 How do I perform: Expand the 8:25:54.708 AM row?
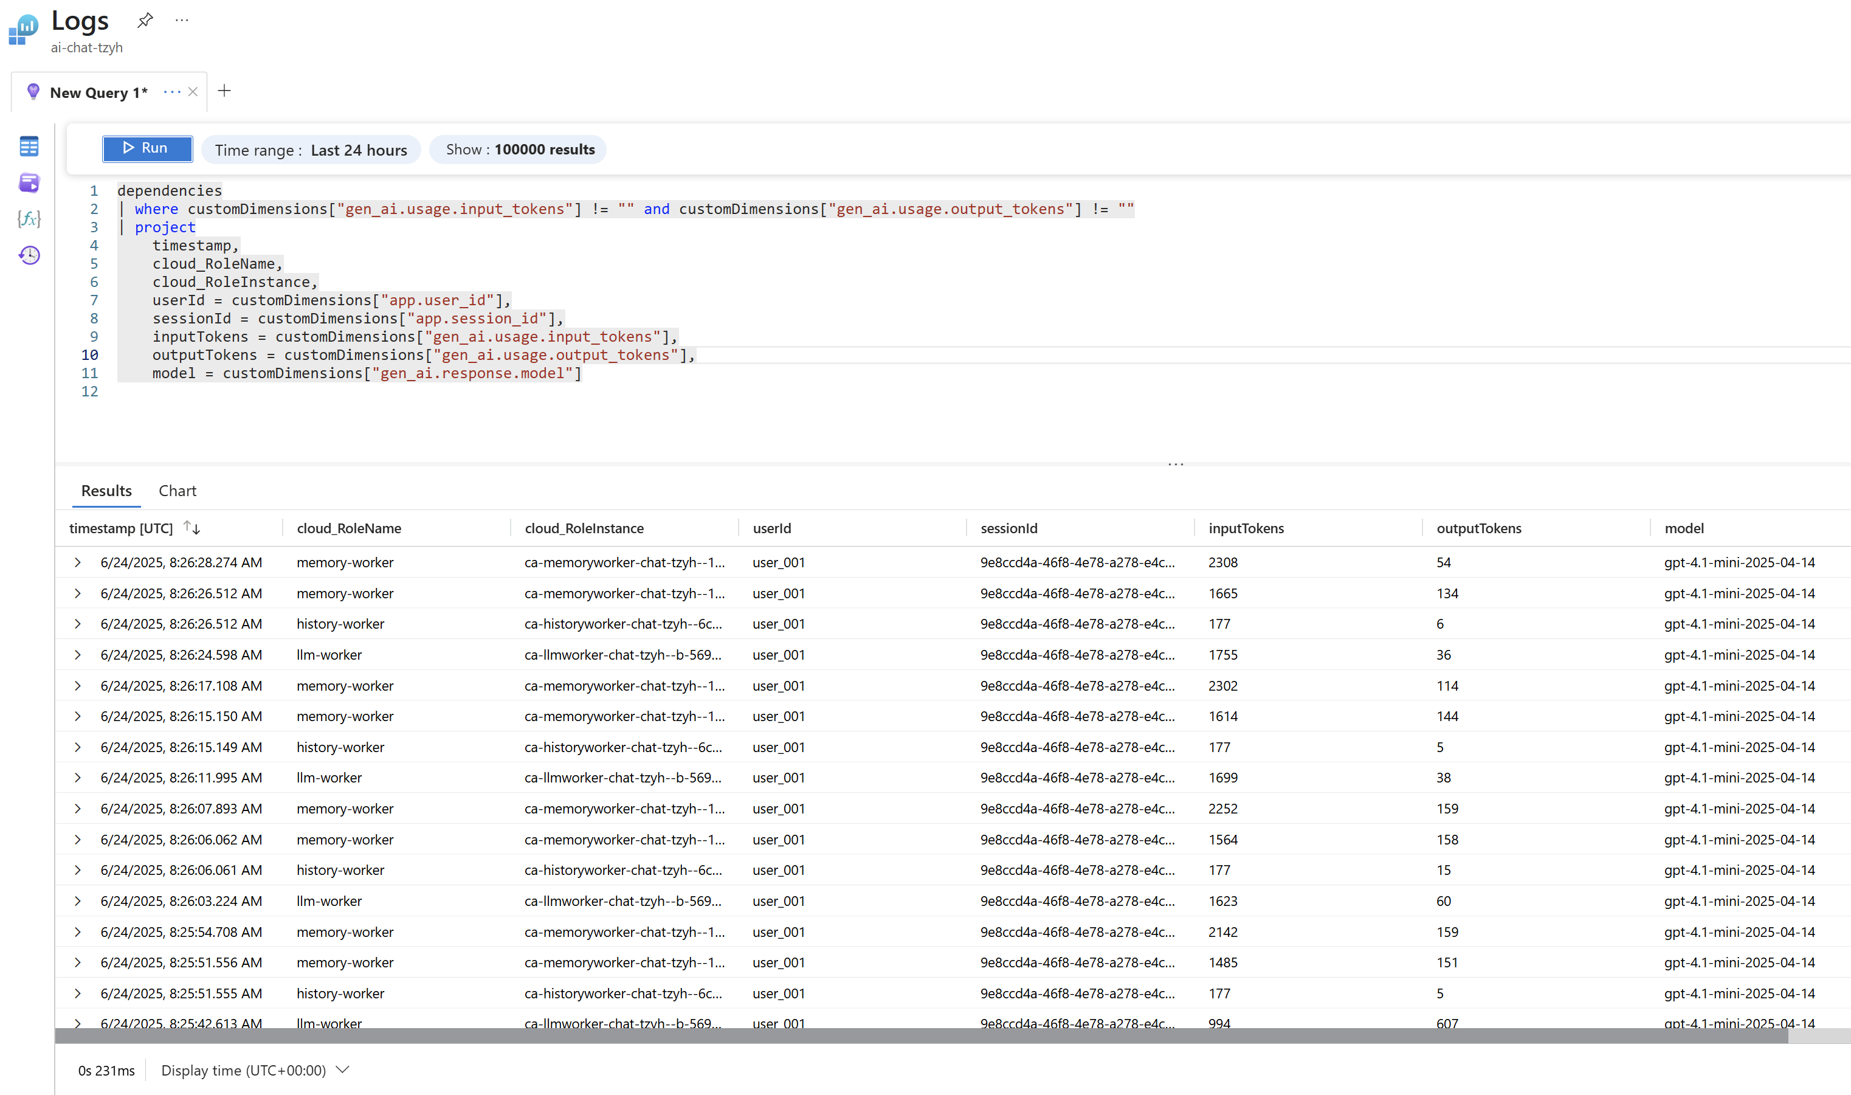coord(77,932)
